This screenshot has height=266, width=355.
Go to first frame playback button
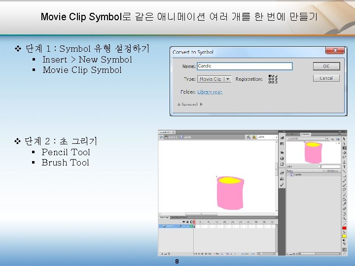click(196, 254)
